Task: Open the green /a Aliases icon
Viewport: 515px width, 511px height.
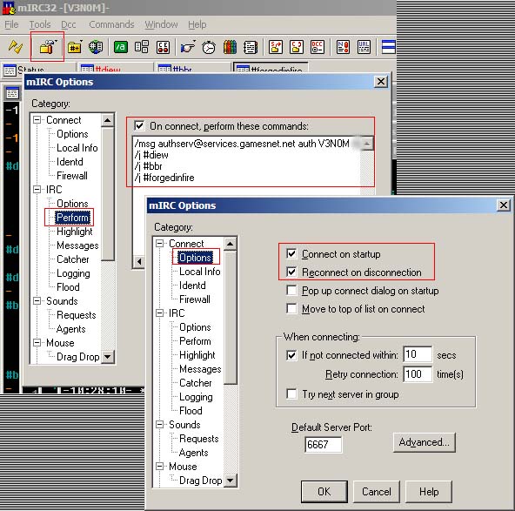Action: [x=121, y=47]
